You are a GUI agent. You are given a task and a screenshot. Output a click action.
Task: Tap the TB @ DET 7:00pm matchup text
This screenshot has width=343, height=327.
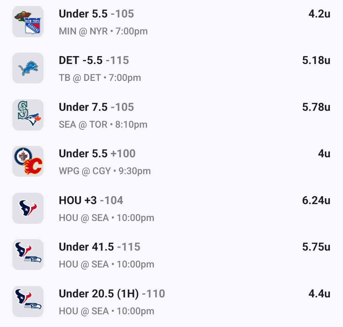coord(100,78)
